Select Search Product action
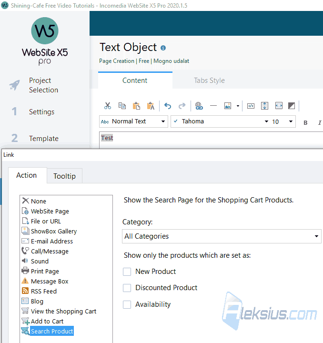The image size is (323, 343). (x=48, y=331)
